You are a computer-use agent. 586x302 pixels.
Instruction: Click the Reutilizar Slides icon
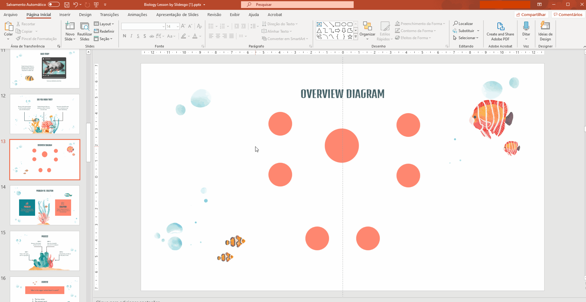pyautogui.click(x=85, y=27)
